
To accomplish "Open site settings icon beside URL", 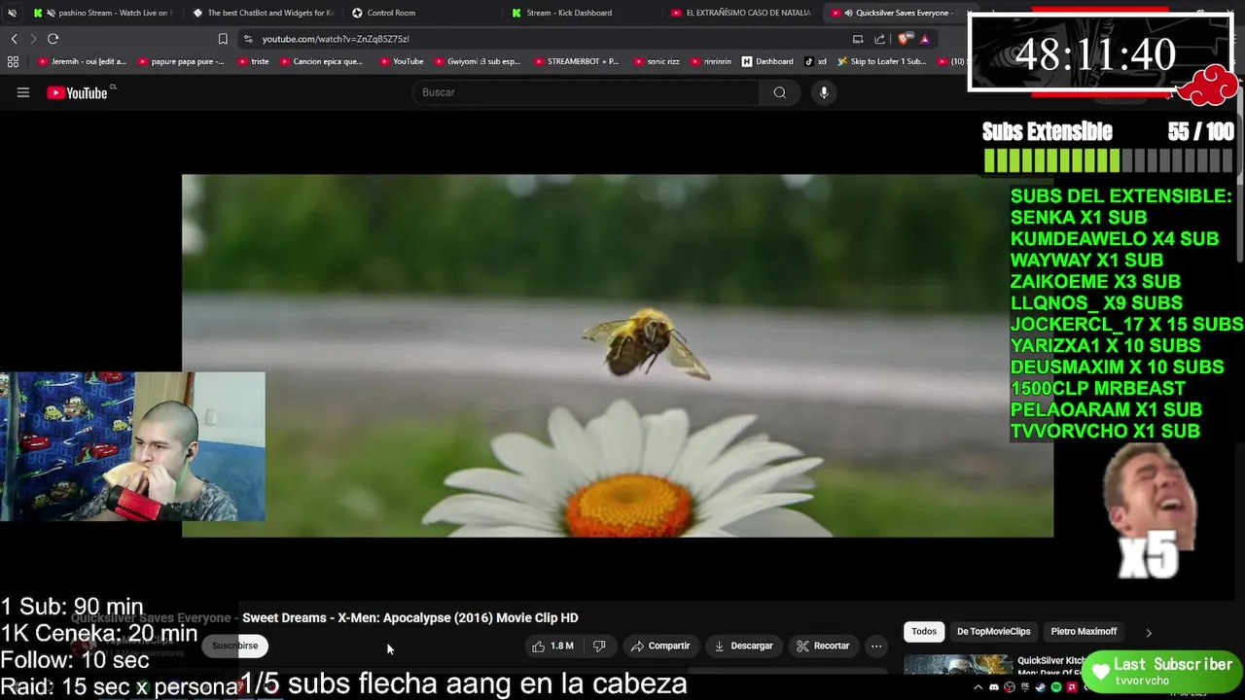I will [248, 39].
